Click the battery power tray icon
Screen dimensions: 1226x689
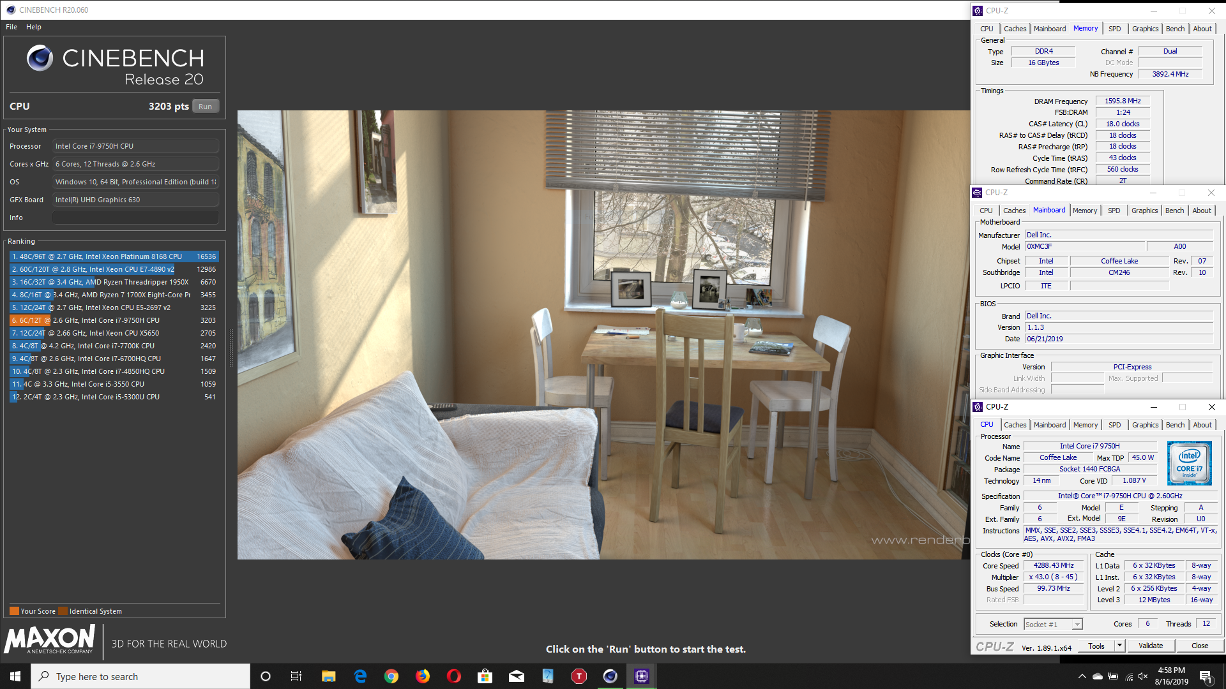(x=1113, y=676)
